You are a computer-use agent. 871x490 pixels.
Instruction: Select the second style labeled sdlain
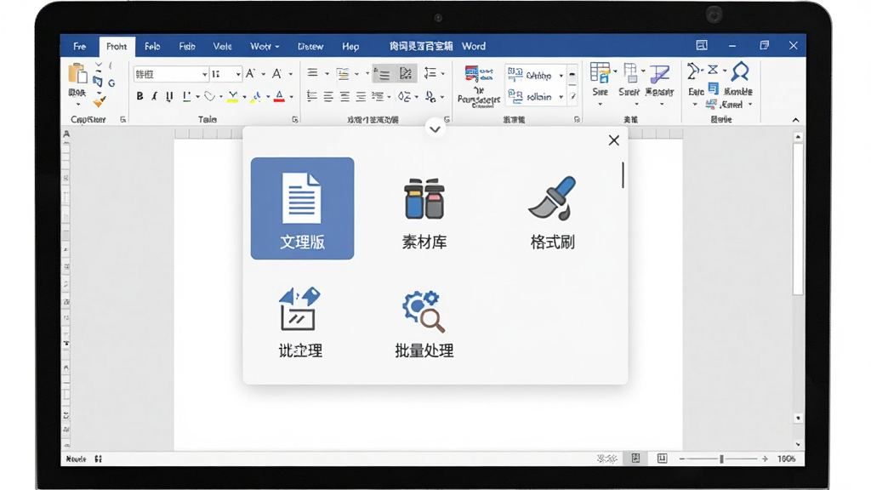(536, 97)
